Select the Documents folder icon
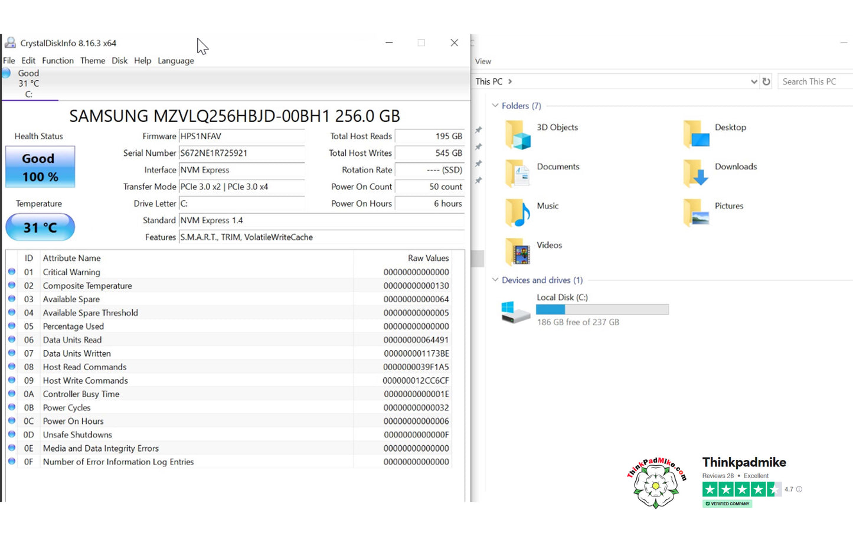The image size is (853, 536). pyautogui.click(x=518, y=173)
